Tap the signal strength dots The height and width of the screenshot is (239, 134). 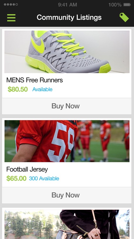tap(11, 4)
